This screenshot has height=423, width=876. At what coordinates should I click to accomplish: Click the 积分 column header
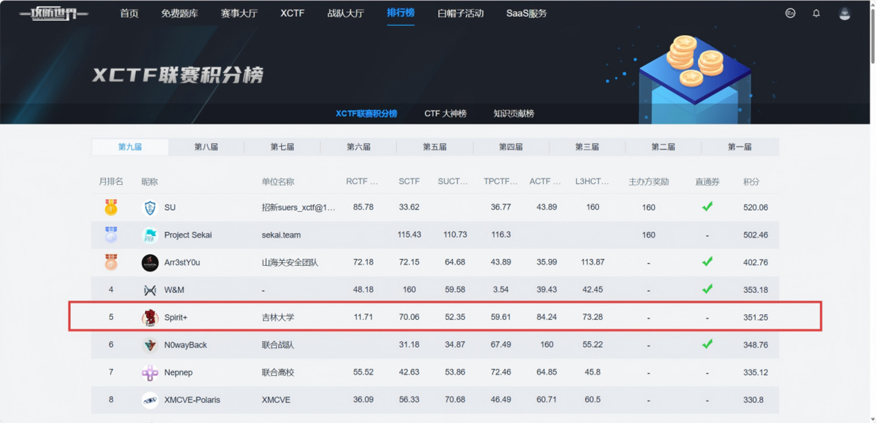751,181
